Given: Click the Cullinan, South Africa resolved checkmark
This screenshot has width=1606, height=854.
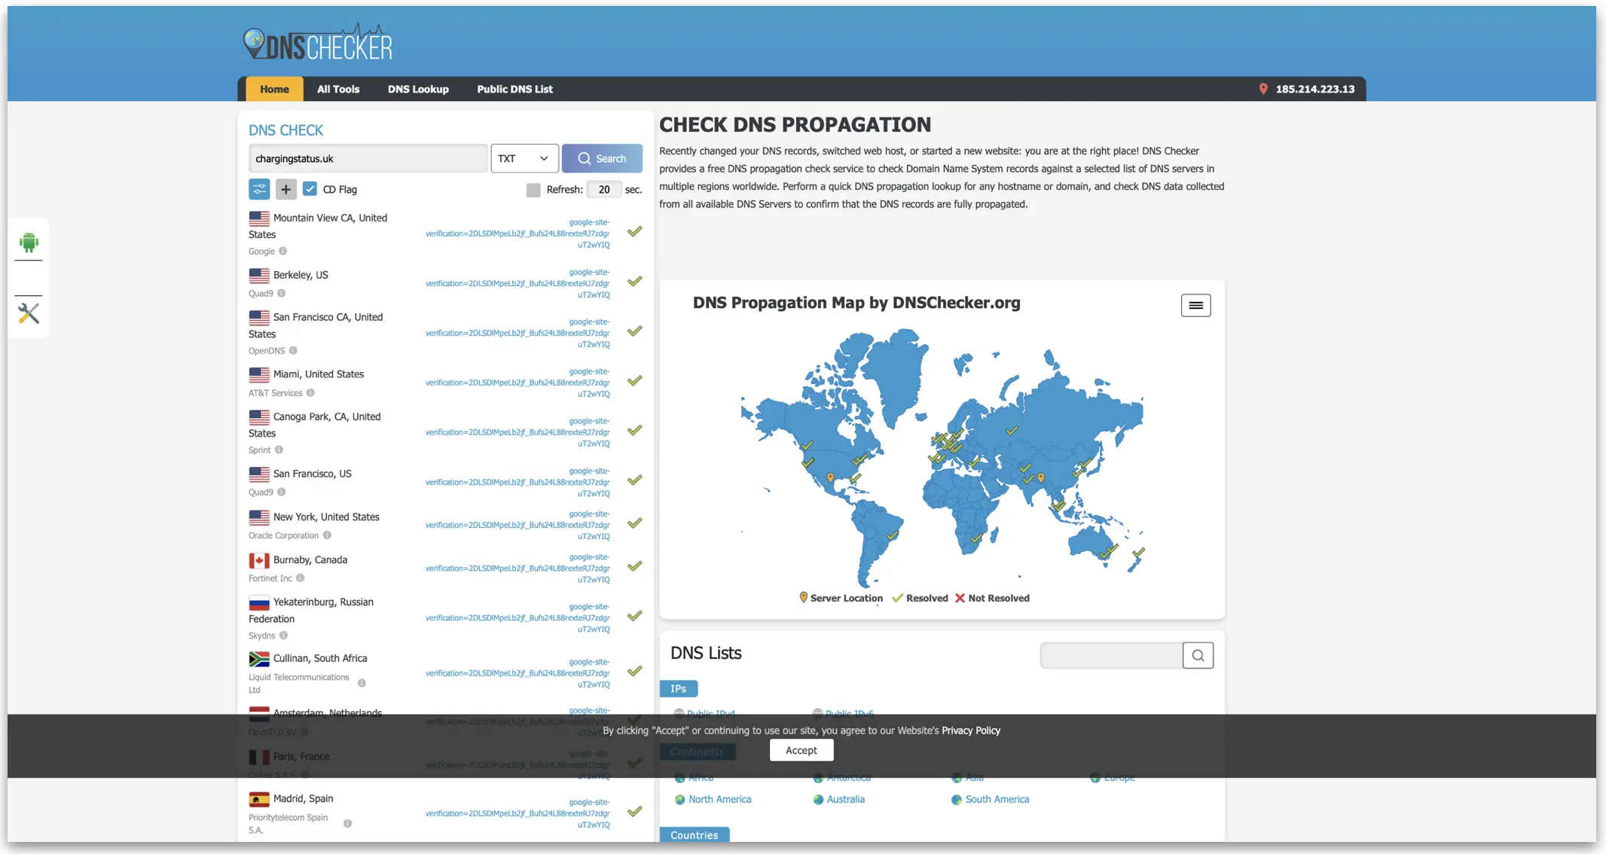Looking at the screenshot, I should click(x=635, y=670).
